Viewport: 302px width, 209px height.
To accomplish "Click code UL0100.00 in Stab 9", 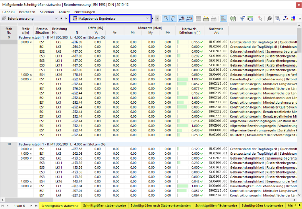I will click(x=218, y=42).
